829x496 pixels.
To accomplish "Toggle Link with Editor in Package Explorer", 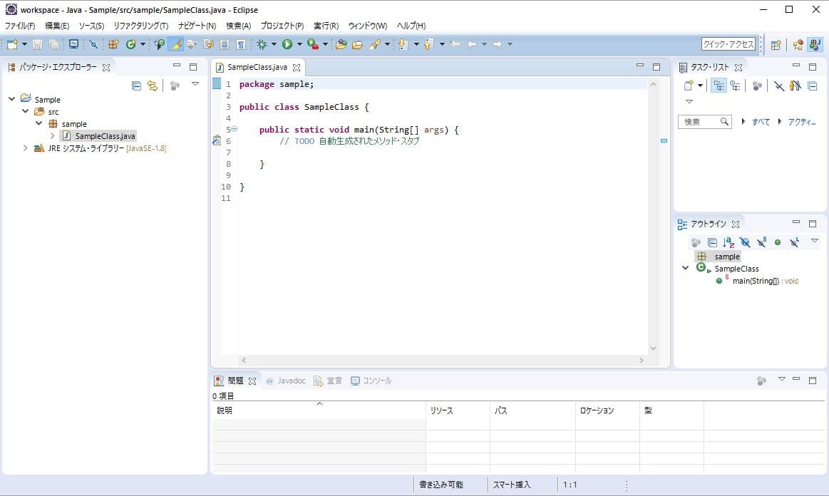I will [x=152, y=86].
